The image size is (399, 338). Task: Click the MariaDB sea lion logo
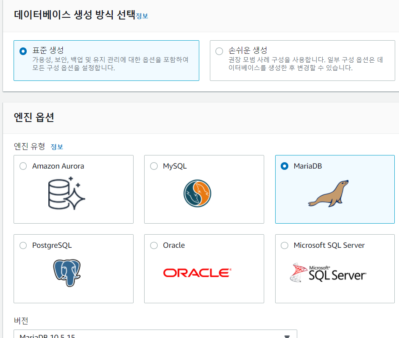click(x=328, y=194)
